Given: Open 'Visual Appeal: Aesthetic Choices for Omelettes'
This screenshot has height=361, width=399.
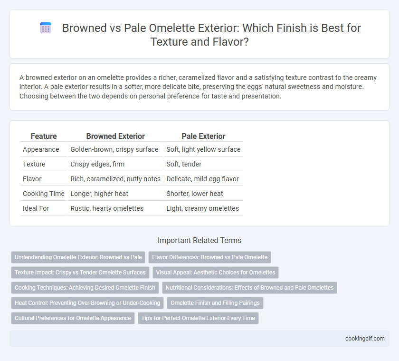Looking at the screenshot, I should click(x=216, y=273).
